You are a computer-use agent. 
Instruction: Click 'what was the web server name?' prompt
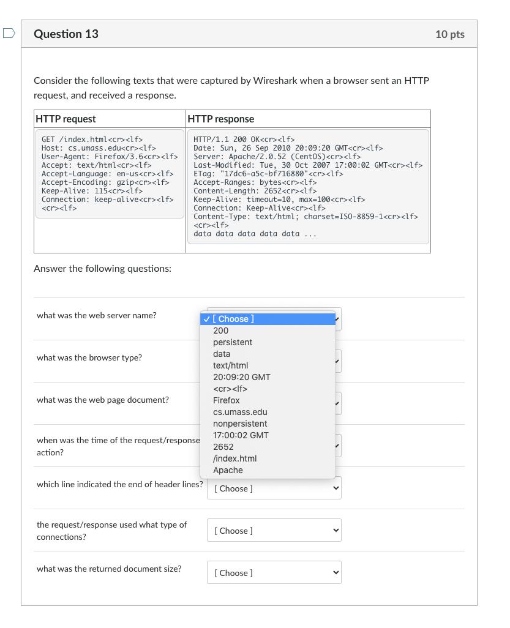pos(97,316)
